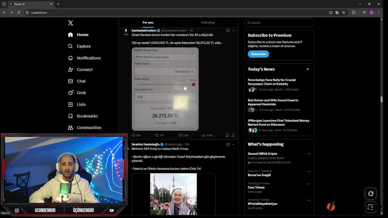Open Bursa'nın İnegöl trending topic
Viewport: 388px width, 218px height.
[x=259, y=175]
